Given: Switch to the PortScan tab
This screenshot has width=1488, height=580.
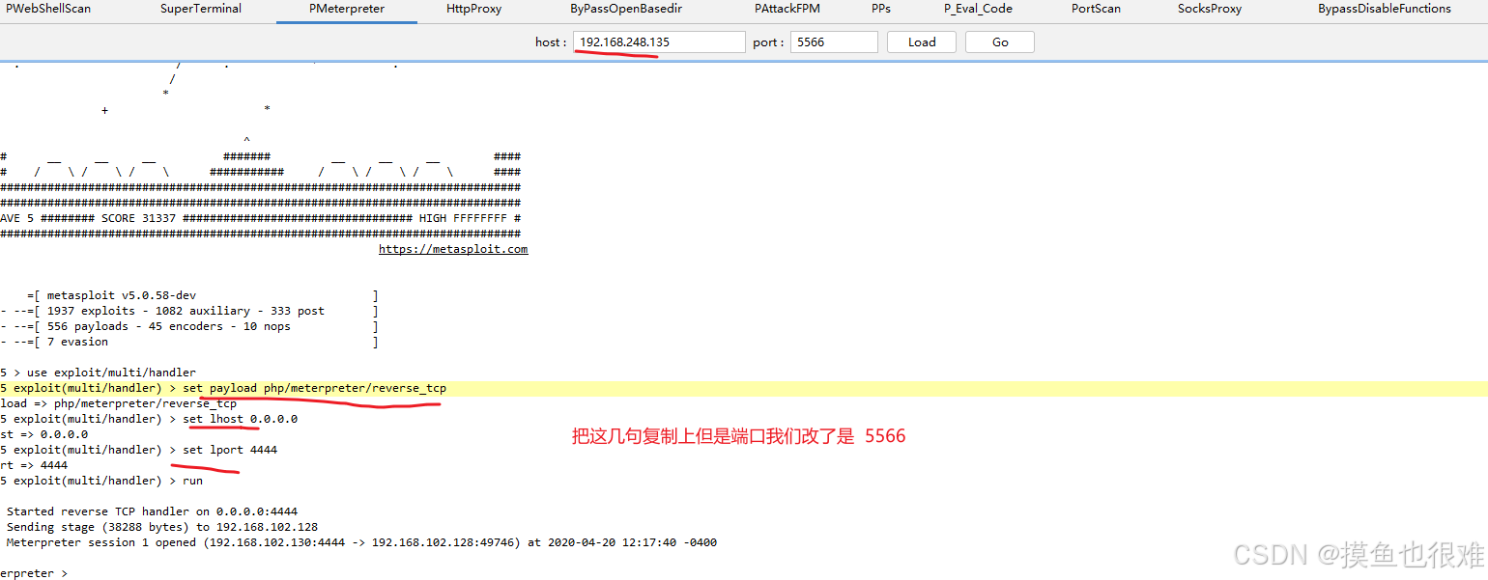Looking at the screenshot, I should click(1096, 9).
